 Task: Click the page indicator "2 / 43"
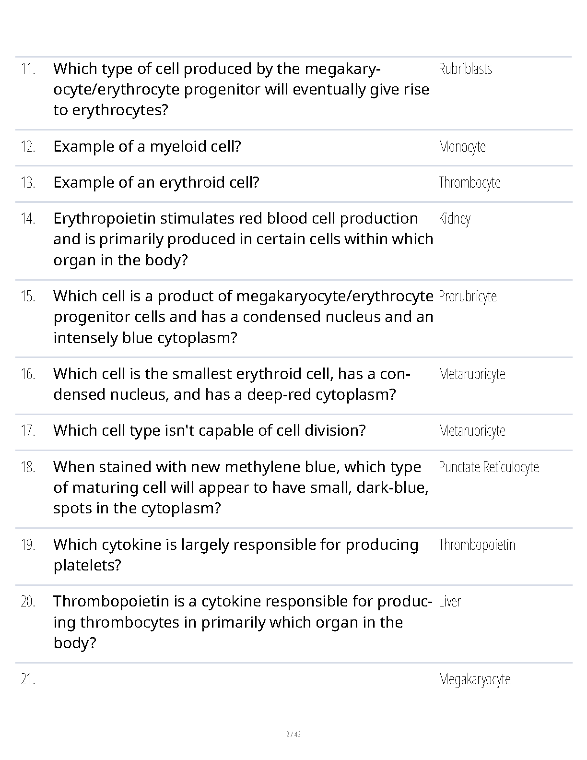pyautogui.click(x=293, y=735)
